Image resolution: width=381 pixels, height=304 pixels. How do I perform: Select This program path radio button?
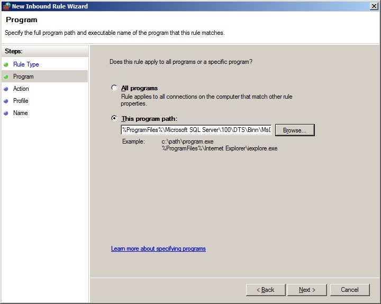tap(114, 119)
